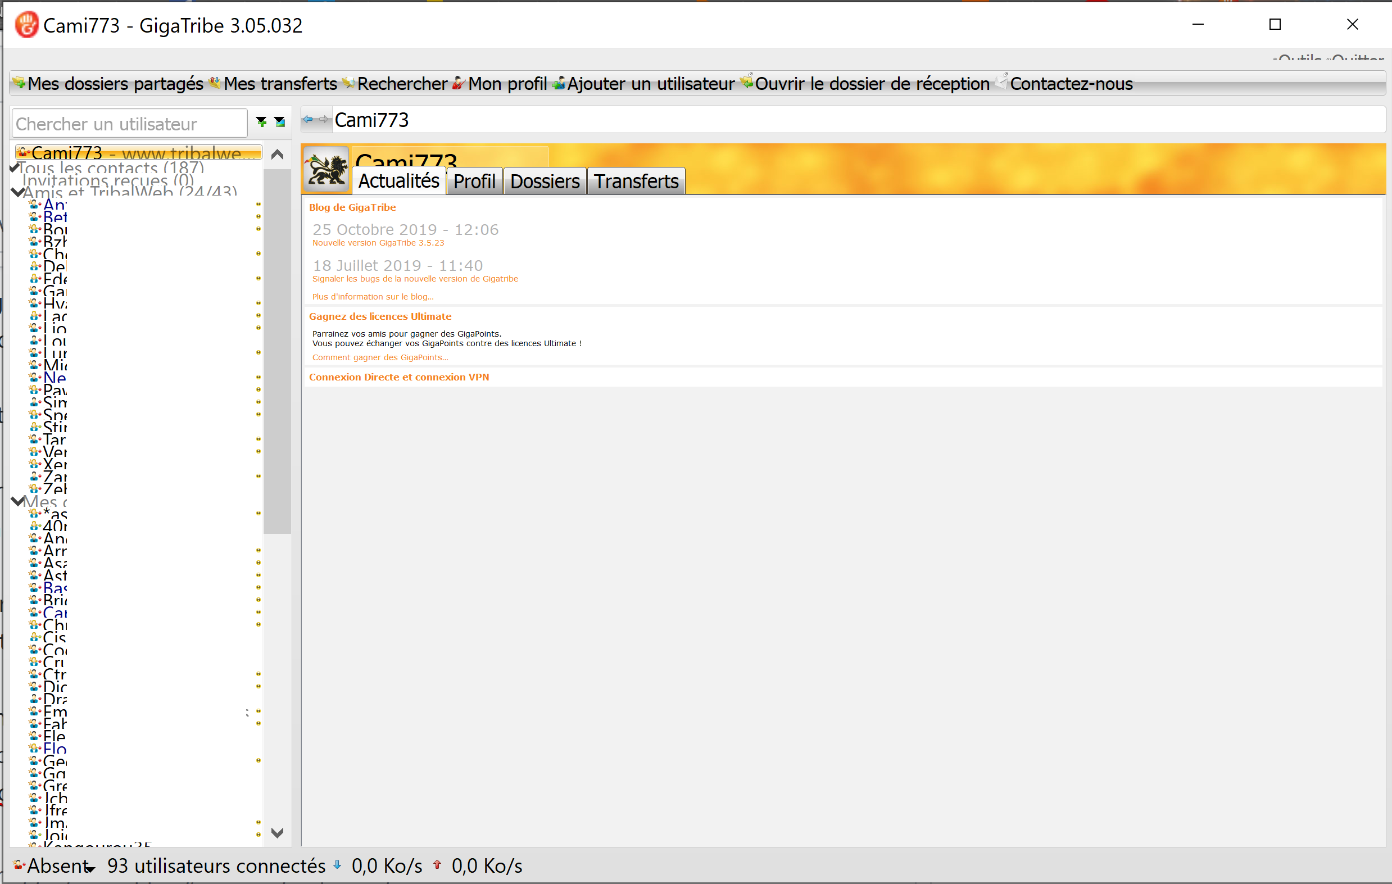Click in the Chercher un utilisateur field
The width and height of the screenshot is (1392, 884).
(x=129, y=124)
